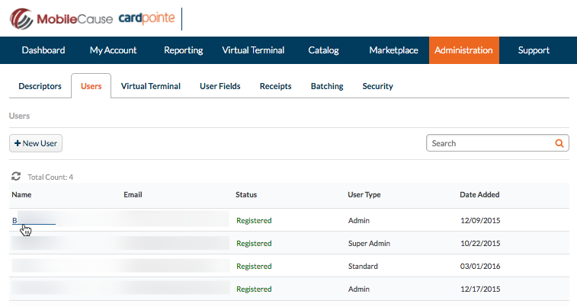Click Registered status in the Super Admin row

(254, 244)
